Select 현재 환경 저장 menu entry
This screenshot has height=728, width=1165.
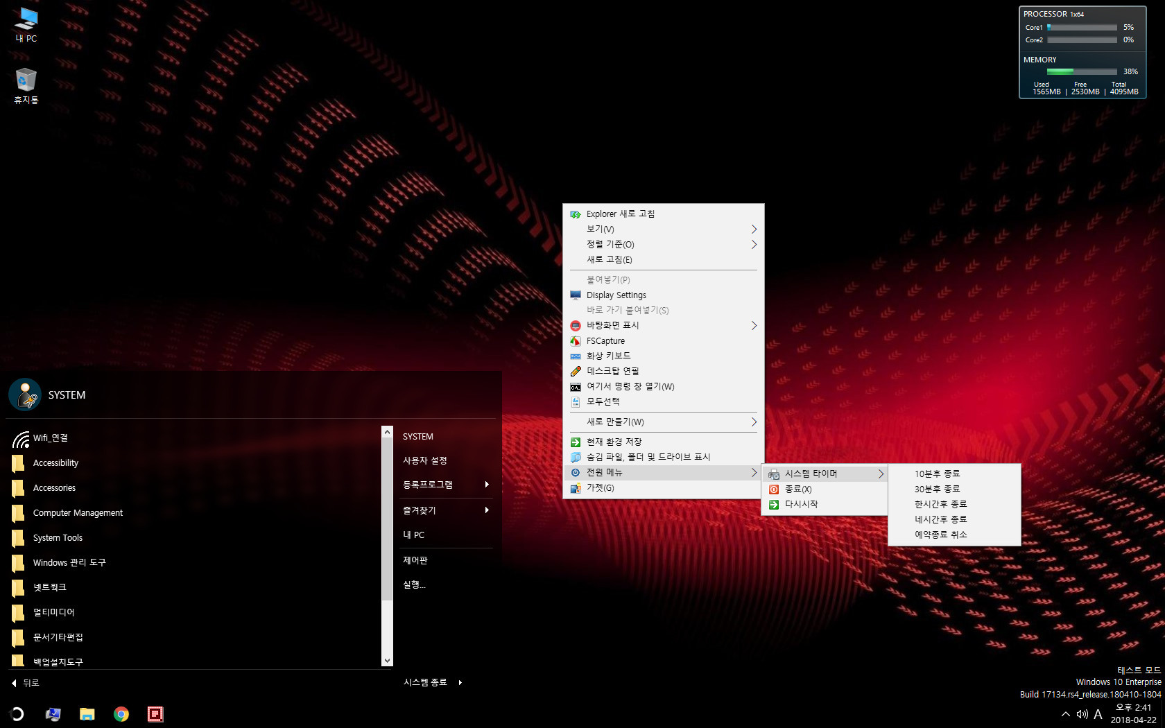coord(663,442)
